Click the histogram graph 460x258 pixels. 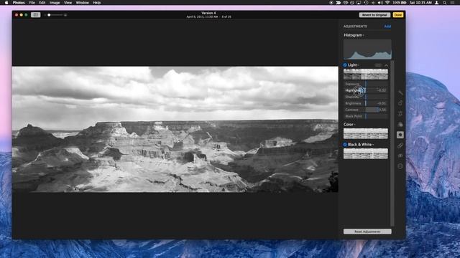[x=367, y=49]
